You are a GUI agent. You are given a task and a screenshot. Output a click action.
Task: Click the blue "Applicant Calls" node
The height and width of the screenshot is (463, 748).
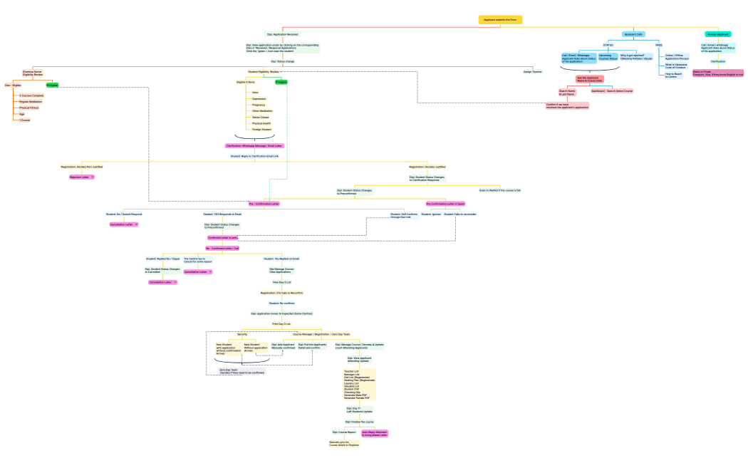pos(633,34)
